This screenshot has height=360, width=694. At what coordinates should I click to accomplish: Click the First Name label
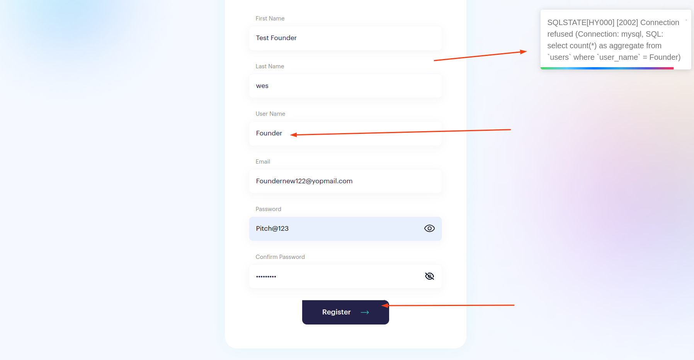[x=270, y=19]
